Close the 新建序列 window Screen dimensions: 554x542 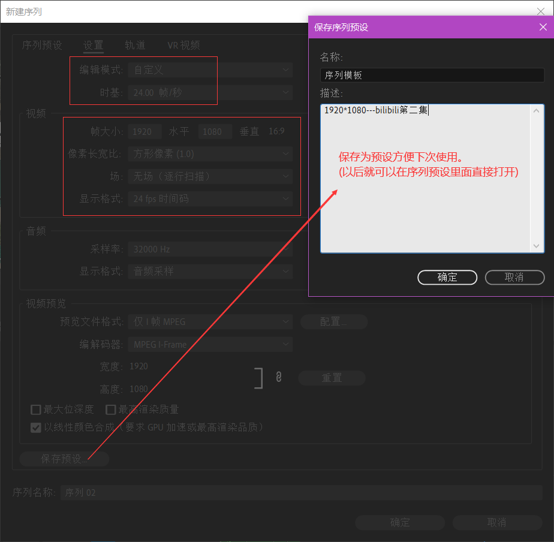tap(541, 11)
